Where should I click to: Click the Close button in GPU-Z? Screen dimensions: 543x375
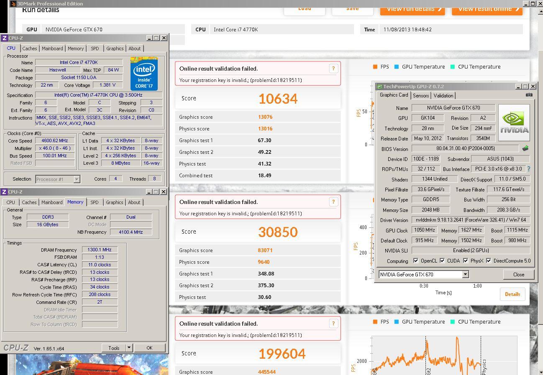519,275
